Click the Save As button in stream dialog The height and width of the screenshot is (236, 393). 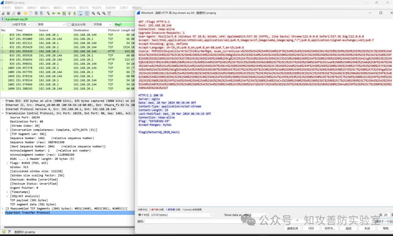330,228
